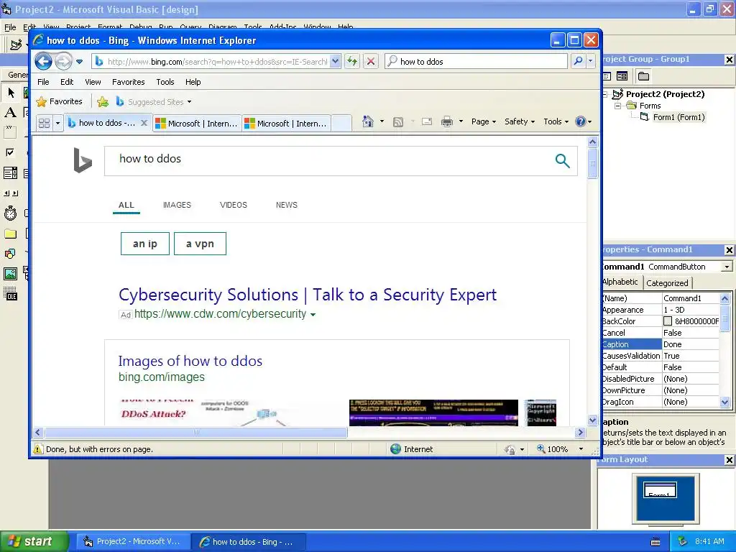Open the recent pages dropdown arrow
The height and width of the screenshot is (552, 736).
click(x=79, y=62)
